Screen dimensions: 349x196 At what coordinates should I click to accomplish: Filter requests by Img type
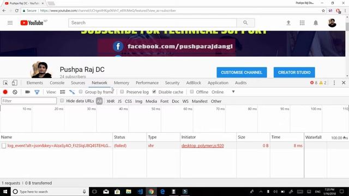tap(139, 101)
